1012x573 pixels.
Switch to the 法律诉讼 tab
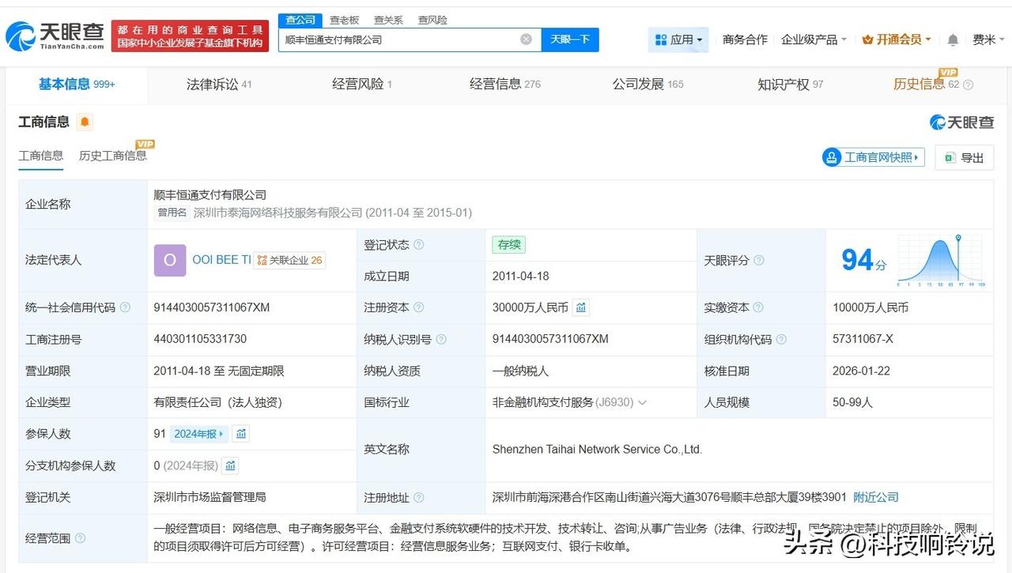[x=219, y=84]
